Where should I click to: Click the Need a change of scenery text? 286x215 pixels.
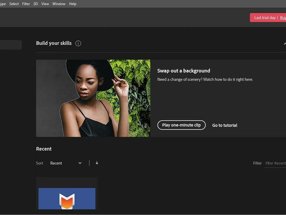[205, 79]
